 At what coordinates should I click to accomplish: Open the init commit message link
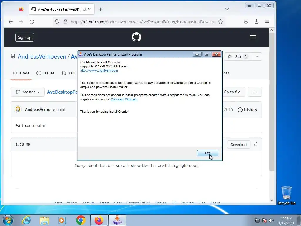tap(63, 109)
